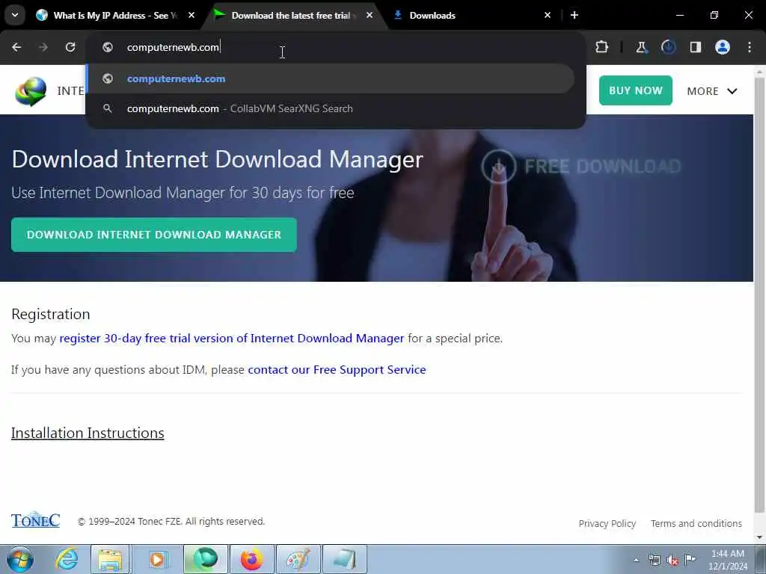Open the user profile avatar icon

click(x=723, y=47)
